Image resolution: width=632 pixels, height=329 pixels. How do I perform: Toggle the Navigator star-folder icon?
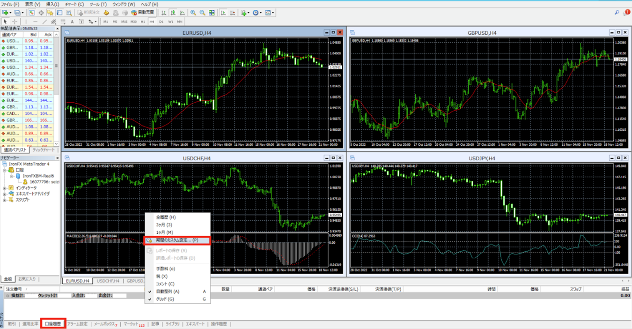[50, 13]
